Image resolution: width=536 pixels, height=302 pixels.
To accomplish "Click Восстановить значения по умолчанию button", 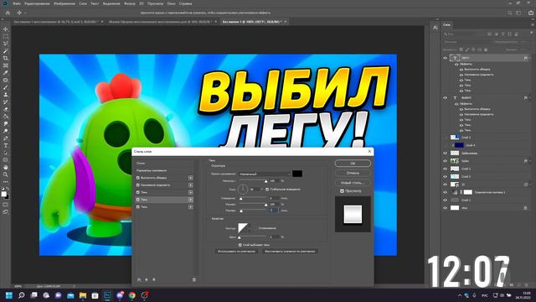I will coord(290,251).
